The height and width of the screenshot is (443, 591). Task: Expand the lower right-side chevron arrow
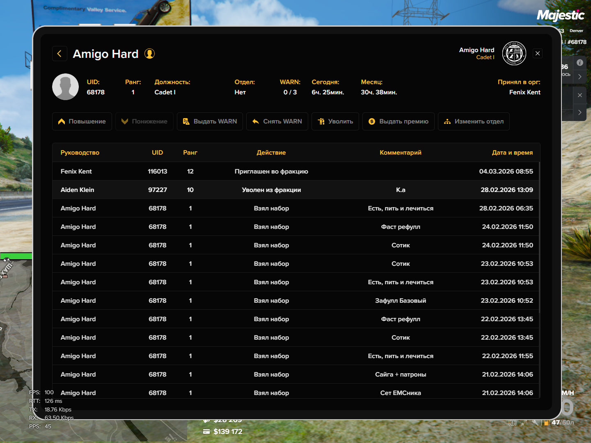pos(580,112)
